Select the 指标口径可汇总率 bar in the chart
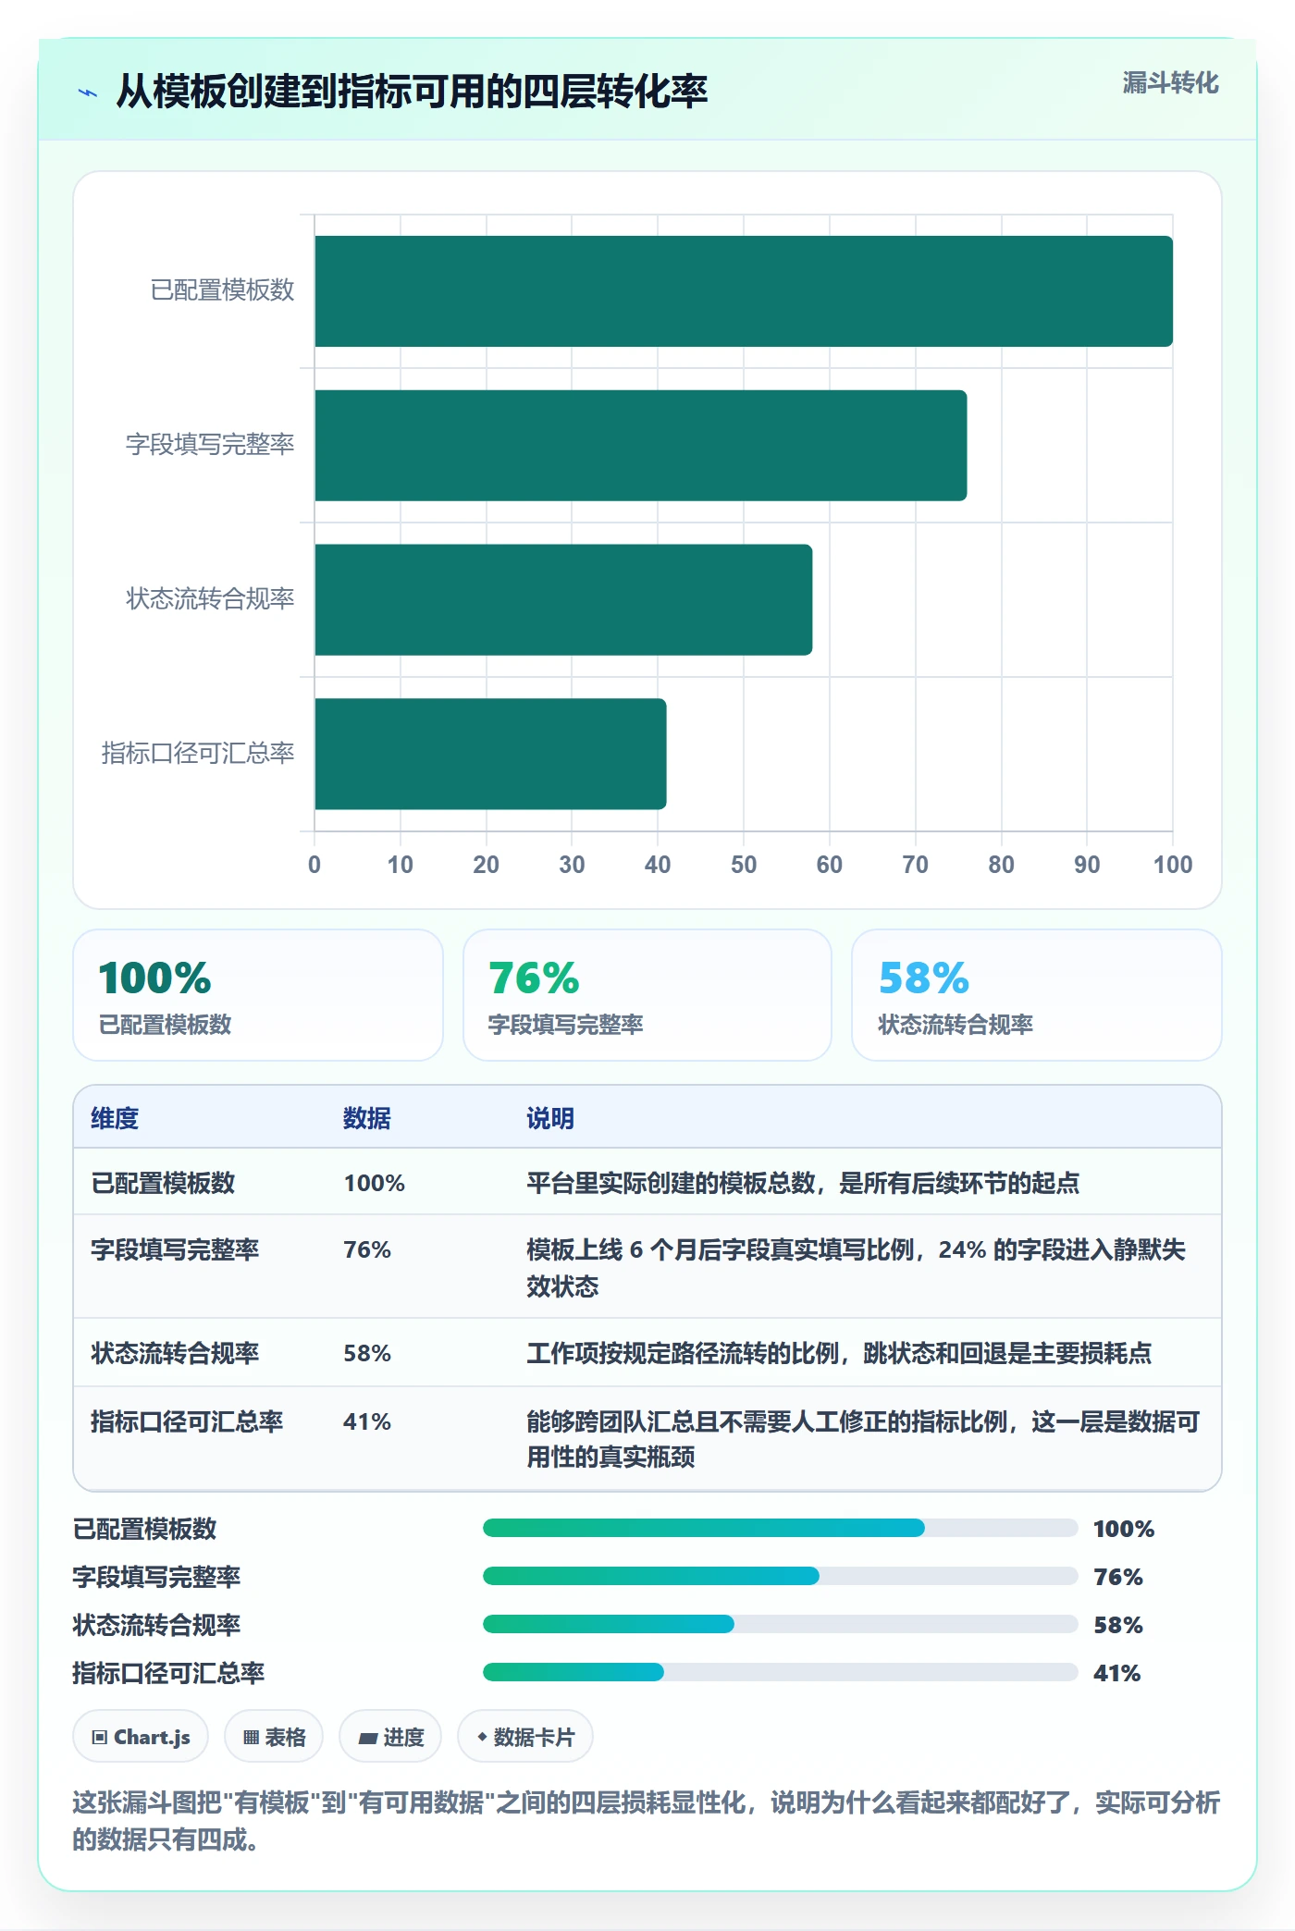This screenshot has width=1295, height=1931. (x=490, y=754)
